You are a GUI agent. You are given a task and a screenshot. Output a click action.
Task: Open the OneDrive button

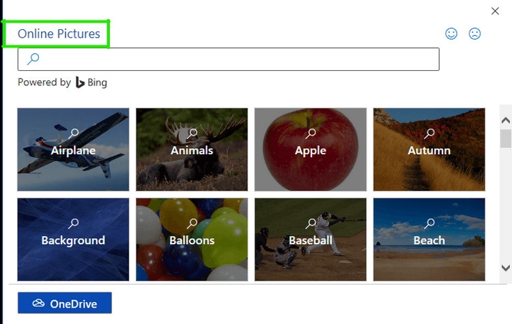point(65,303)
